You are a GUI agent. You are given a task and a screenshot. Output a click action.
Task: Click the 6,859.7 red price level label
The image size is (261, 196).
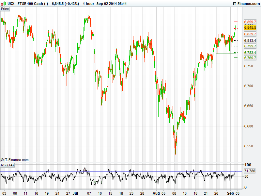pos(250,22)
